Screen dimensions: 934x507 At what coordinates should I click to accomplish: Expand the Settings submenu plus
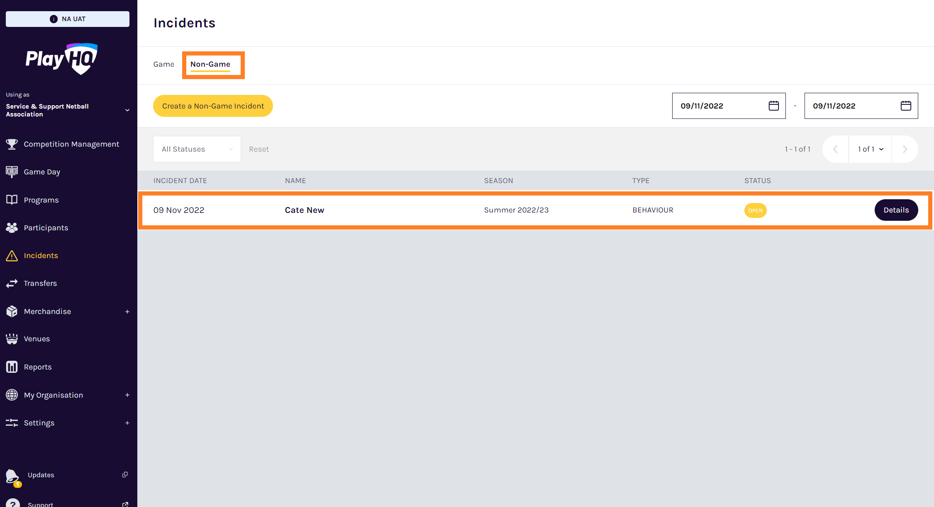point(127,423)
